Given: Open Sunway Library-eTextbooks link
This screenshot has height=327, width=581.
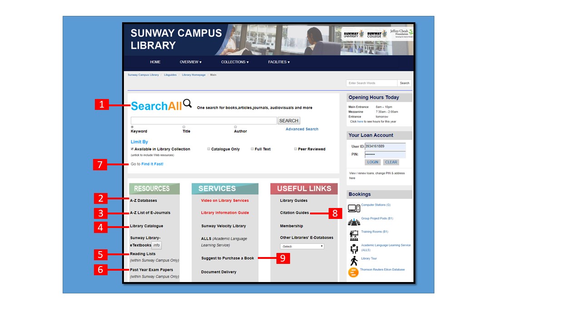Looking at the screenshot, I should coord(145,242).
